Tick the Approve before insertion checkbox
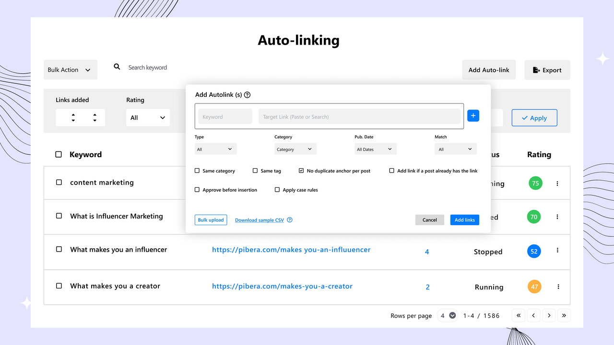Image resolution: width=614 pixels, height=345 pixels. [197, 190]
